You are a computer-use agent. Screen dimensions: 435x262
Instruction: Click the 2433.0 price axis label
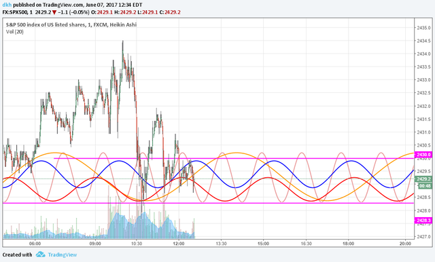pos(424,80)
